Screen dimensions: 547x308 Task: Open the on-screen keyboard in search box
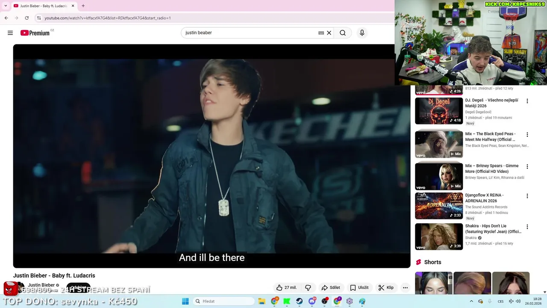click(x=321, y=33)
